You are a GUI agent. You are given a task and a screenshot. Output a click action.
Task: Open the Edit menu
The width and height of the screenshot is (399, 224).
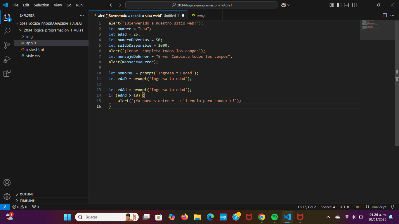pyautogui.click(x=26, y=5)
